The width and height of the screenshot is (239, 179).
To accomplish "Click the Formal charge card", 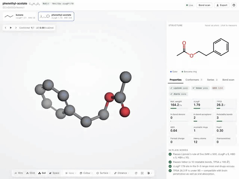I will (180, 141).
